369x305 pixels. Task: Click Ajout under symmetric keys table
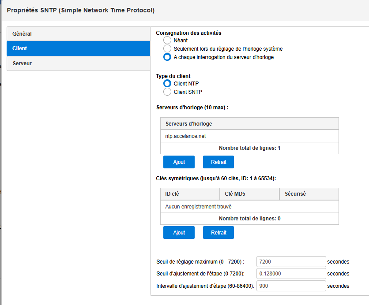179,232
